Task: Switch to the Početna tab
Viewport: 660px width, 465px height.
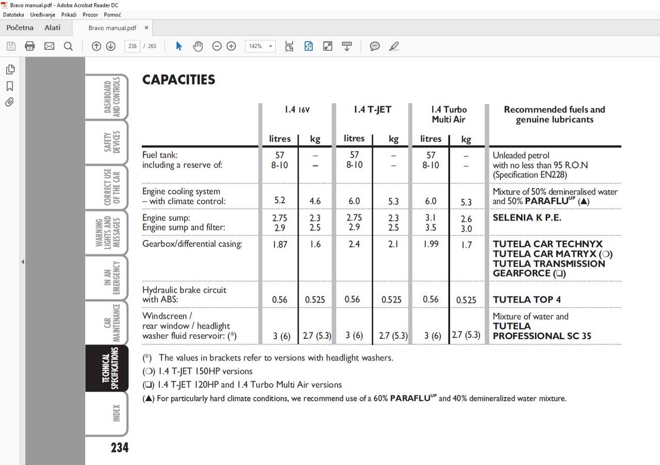Action: point(20,28)
